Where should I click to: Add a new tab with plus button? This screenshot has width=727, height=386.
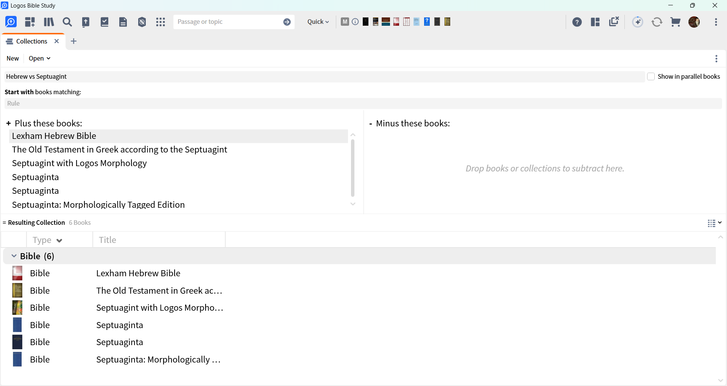point(74,41)
